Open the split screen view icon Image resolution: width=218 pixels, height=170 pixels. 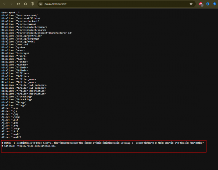[32, 4]
